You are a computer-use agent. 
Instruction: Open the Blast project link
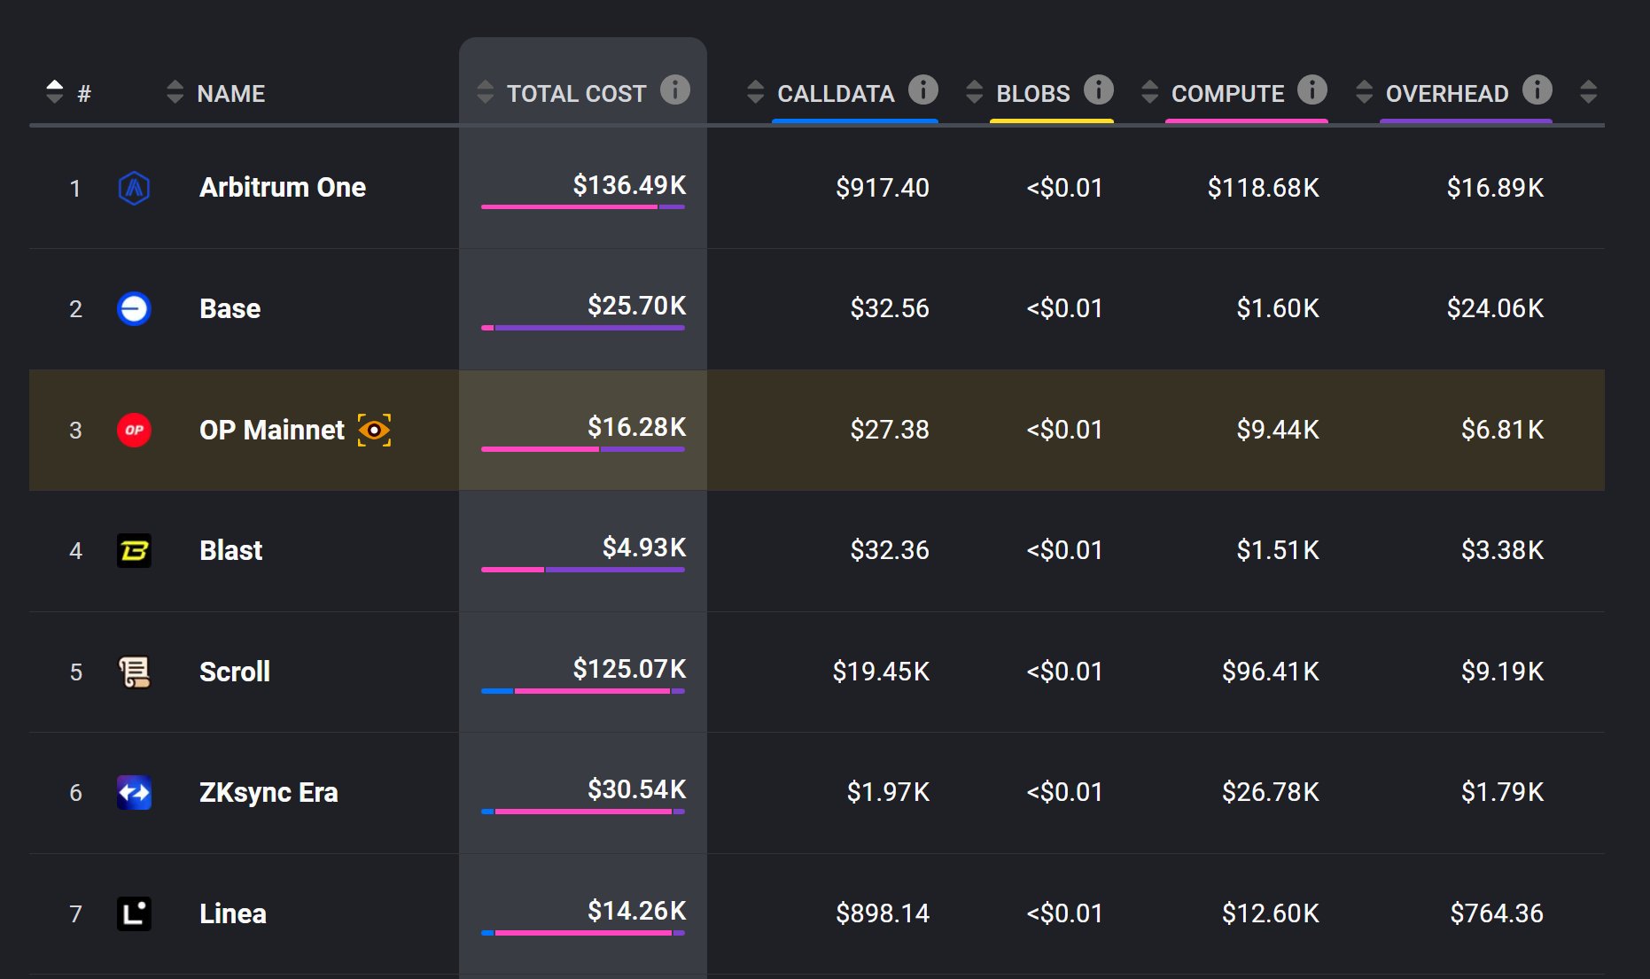pyautogui.click(x=231, y=550)
